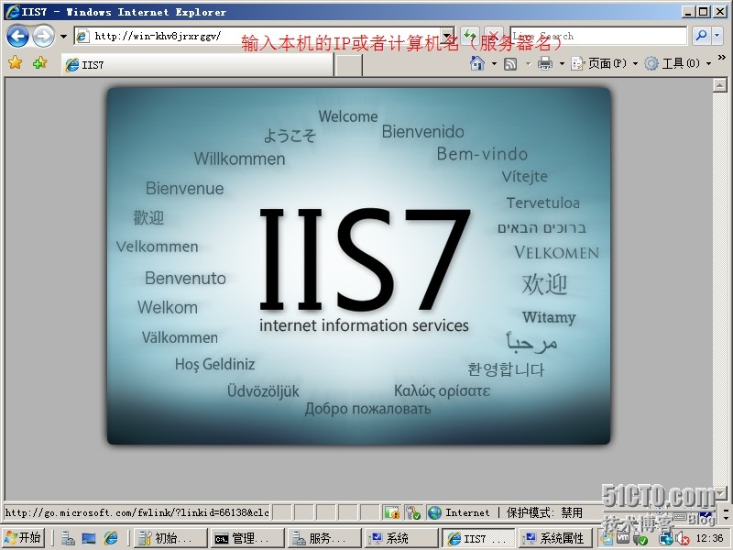Click the IIS7 welcome image link
The height and width of the screenshot is (550, 733).
[358, 266]
